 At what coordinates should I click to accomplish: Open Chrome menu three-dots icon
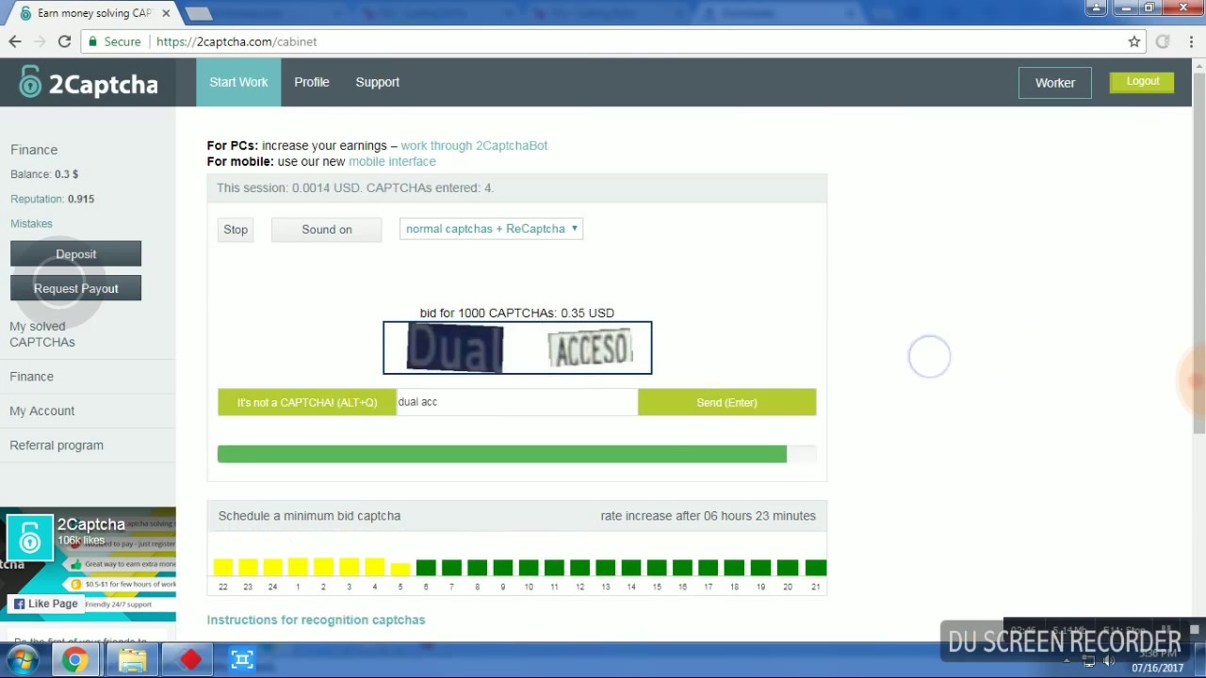(1192, 41)
